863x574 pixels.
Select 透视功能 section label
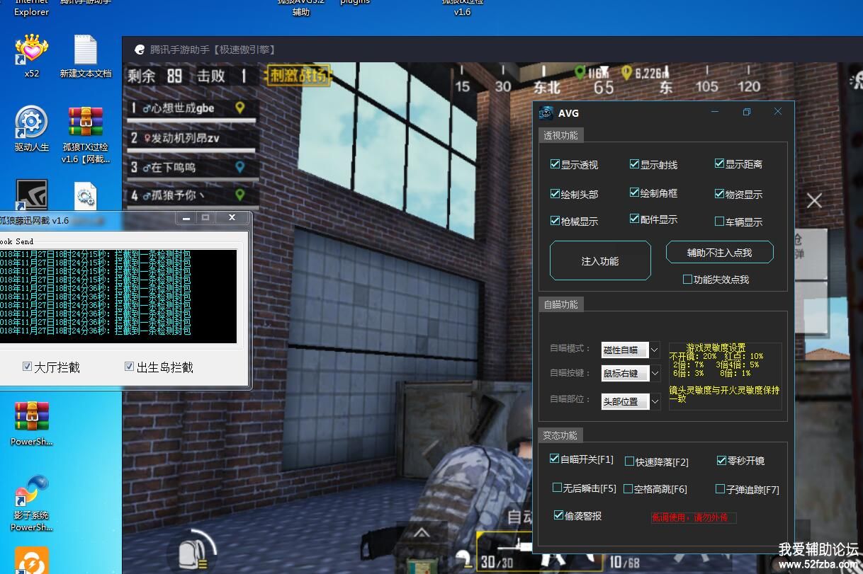pyautogui.click(x=560, y=134)
